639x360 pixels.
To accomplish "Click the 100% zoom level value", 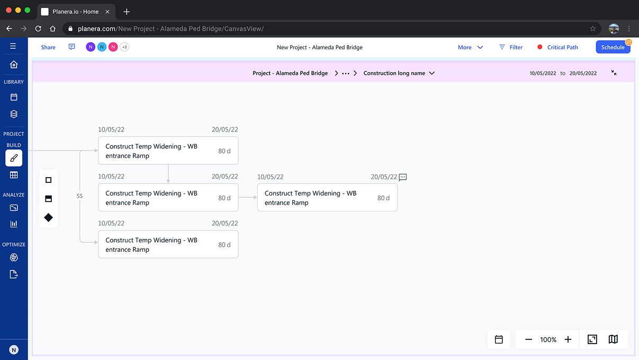I will pos(548,340).
